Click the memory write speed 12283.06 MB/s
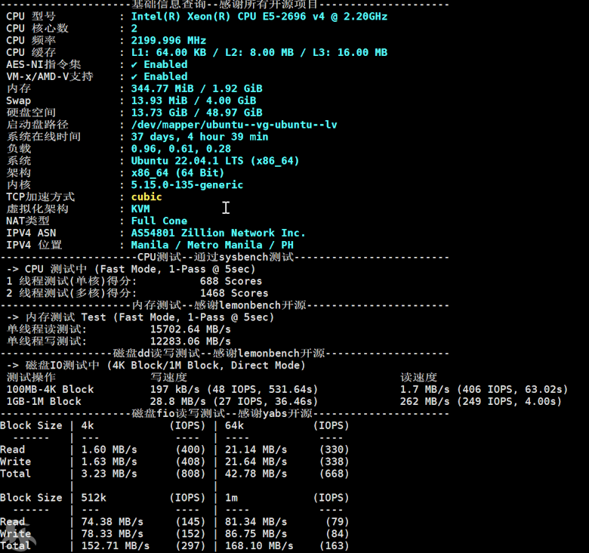This screenshot has width=589, height=553. [190, 341]
